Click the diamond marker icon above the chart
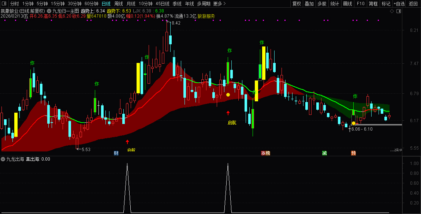The image size is (421, 214). [x=392, y=11]
